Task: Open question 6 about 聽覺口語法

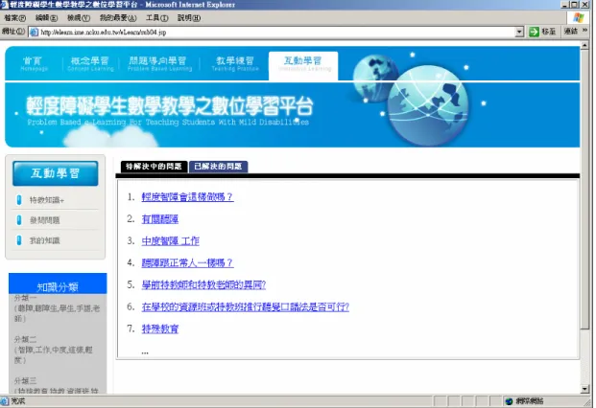Action: (245, 306)
